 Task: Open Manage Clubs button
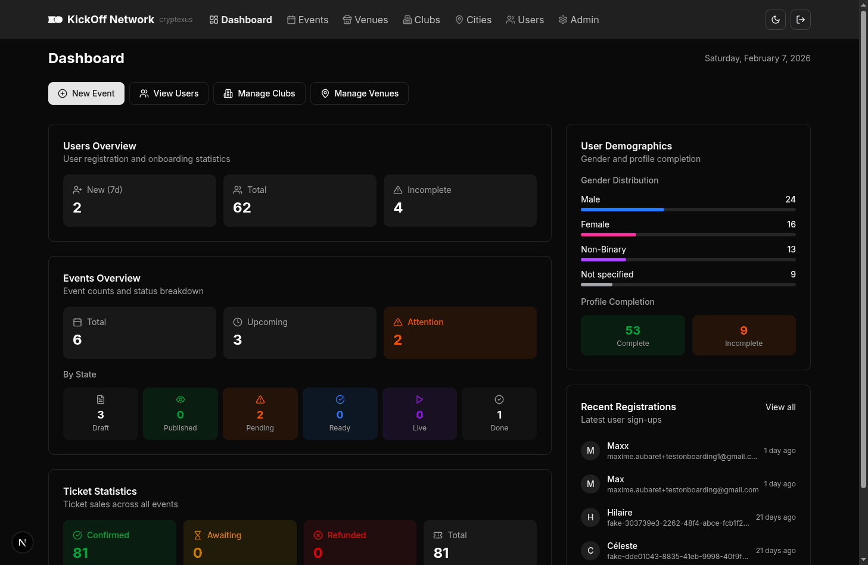259,93
